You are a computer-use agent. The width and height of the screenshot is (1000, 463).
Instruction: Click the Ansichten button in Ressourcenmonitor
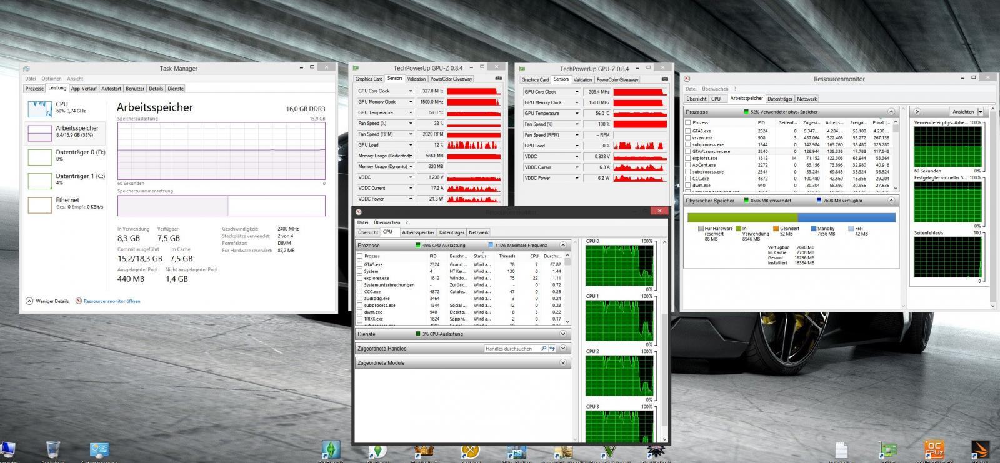(962, 112)
